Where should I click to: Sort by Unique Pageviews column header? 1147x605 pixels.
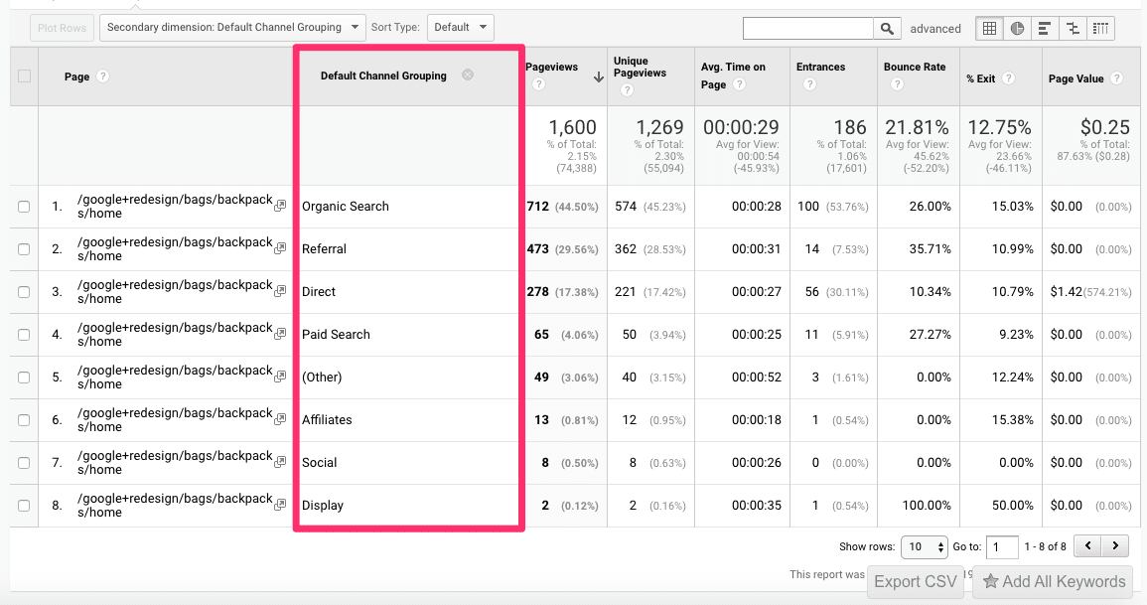point(640,67)
